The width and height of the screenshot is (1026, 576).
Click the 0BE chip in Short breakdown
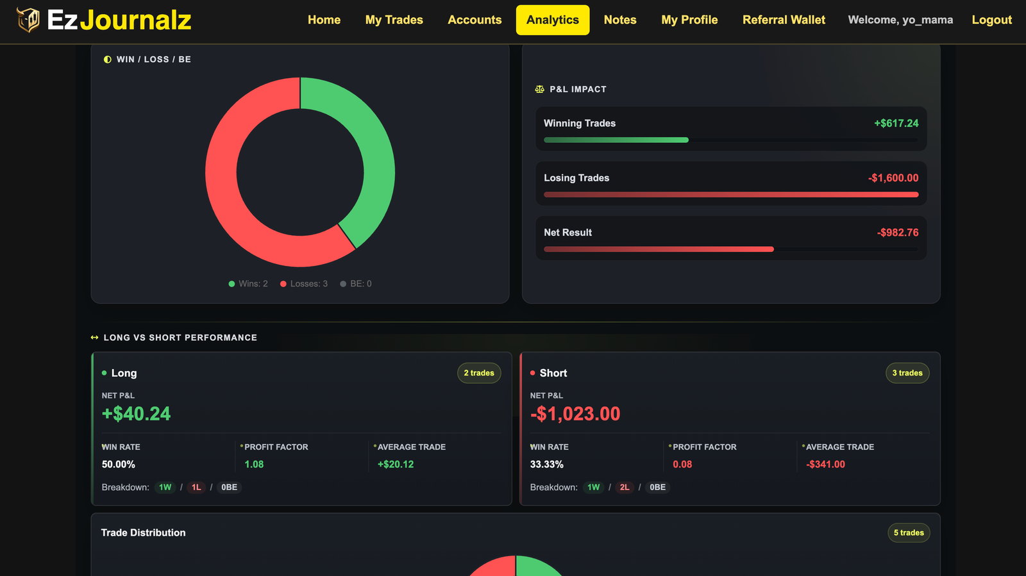tap(657, 488)
